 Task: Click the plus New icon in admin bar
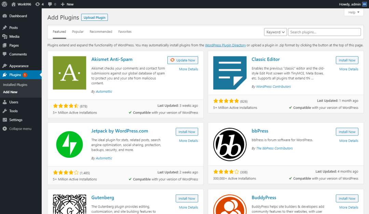coord(63,4)
